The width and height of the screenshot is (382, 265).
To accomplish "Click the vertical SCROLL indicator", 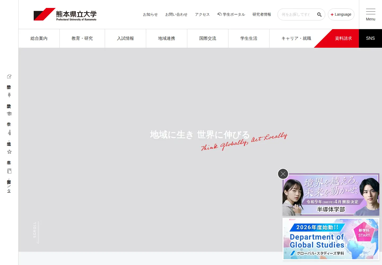I will (36, 232).
